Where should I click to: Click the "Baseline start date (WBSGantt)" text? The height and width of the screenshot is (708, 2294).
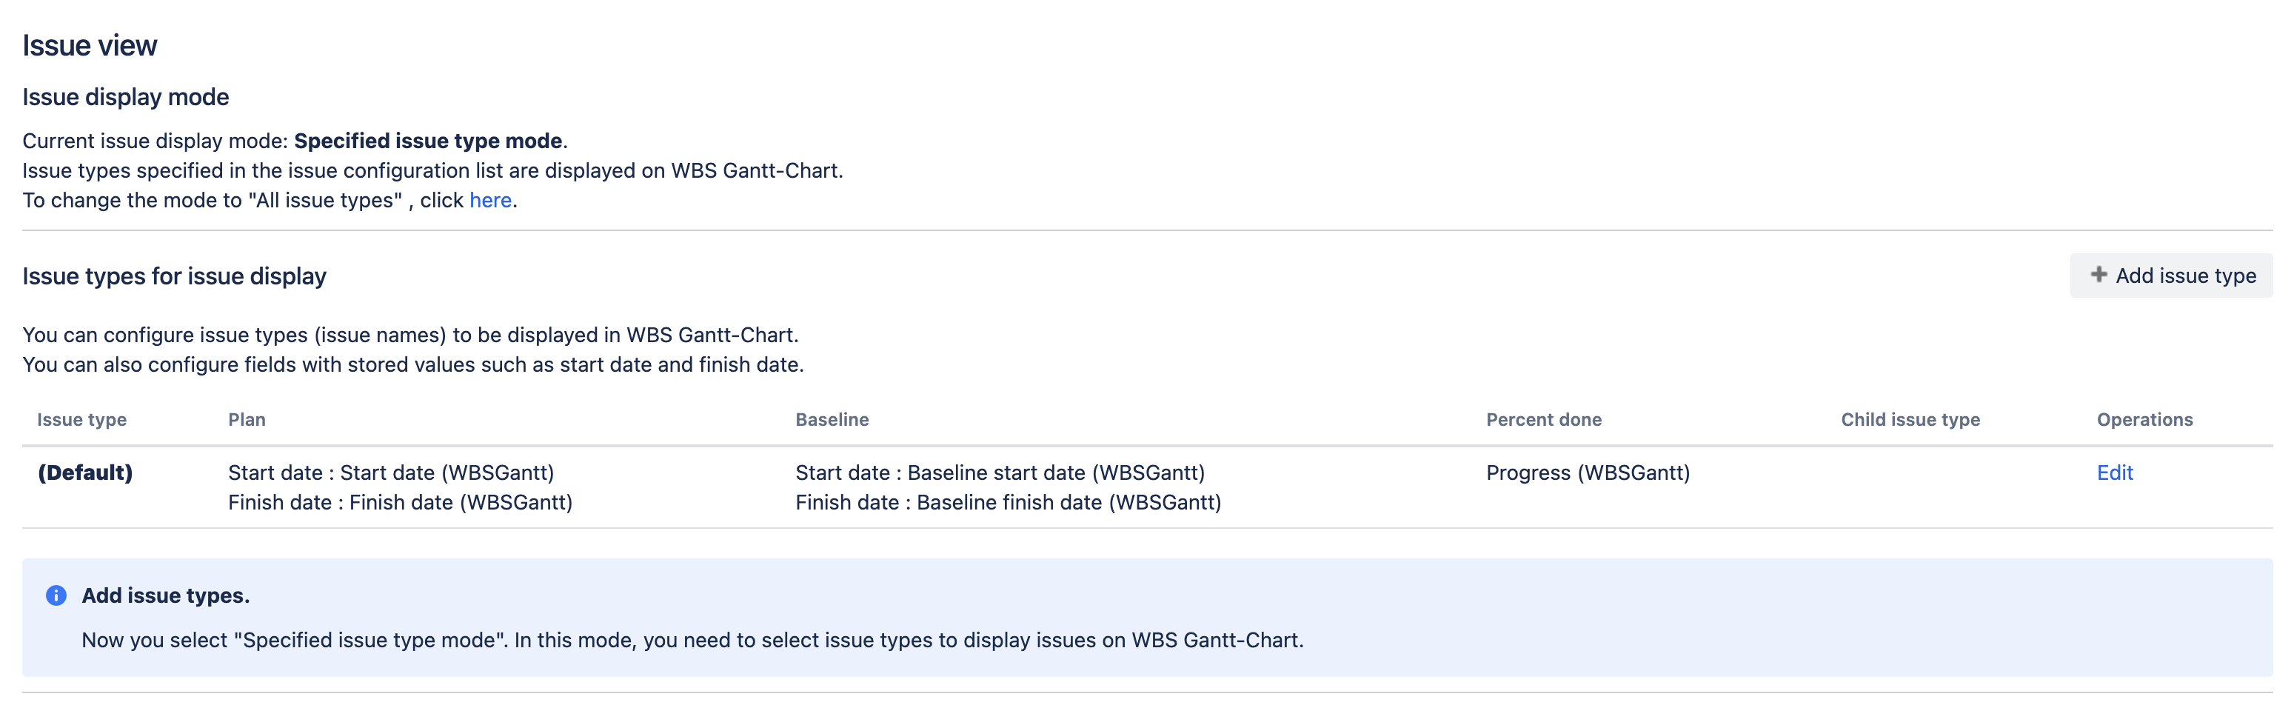click(1055, 473)
